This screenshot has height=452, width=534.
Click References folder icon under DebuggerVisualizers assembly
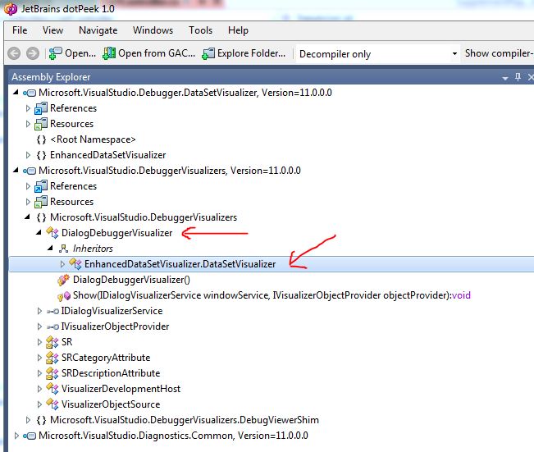click(41, 187)
